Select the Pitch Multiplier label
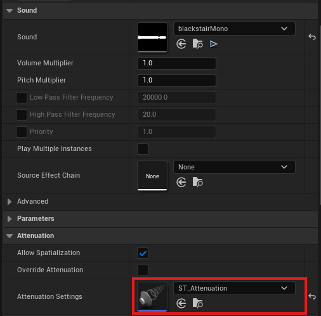This screenshot has width=321, height=316. pos(41,80)
